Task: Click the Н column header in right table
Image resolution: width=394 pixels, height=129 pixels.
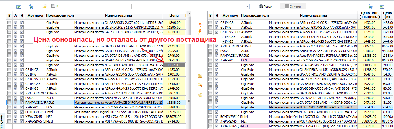Action: (x=217, y=16)
